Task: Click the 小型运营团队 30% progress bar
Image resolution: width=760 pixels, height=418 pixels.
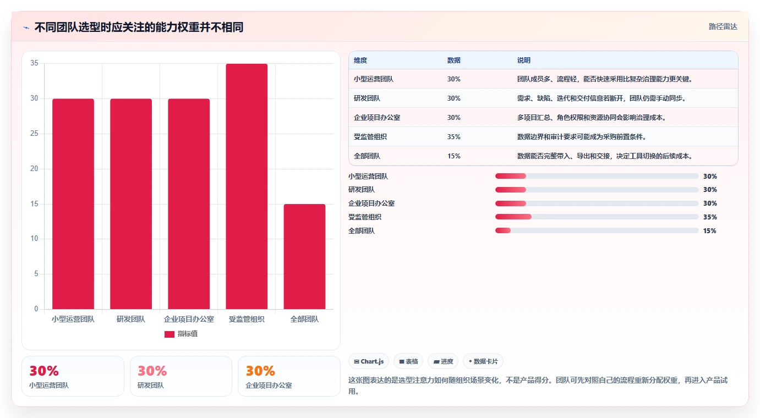Action: click(x=597, y=176)
